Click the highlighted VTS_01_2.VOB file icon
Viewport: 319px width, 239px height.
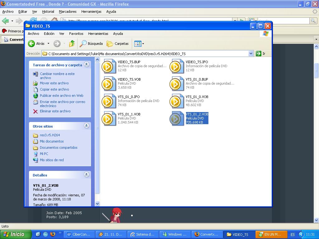[x=177, y=119]
